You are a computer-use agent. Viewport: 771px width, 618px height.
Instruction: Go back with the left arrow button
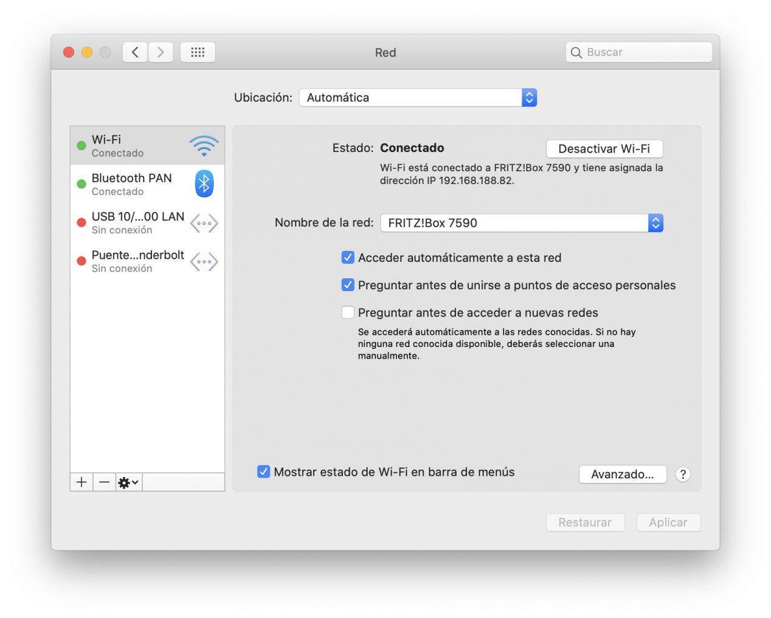pos(135,52)
